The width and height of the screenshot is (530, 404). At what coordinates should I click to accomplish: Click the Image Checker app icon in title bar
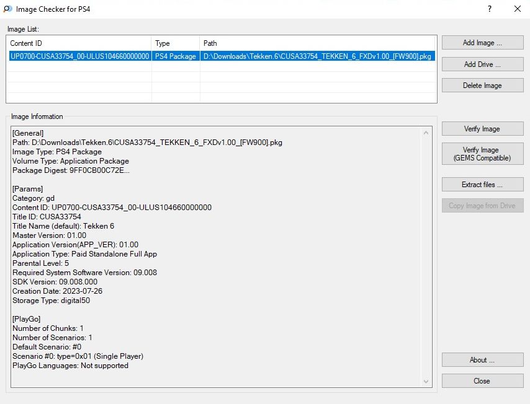tap(7, 9)
